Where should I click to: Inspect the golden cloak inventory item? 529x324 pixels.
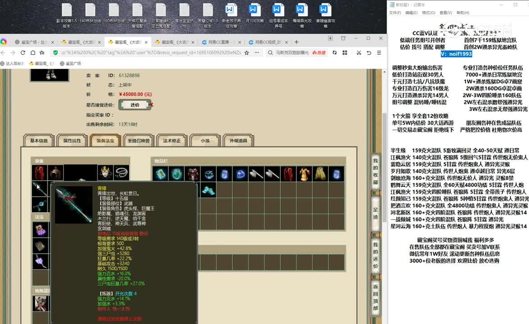pos(320,174)
